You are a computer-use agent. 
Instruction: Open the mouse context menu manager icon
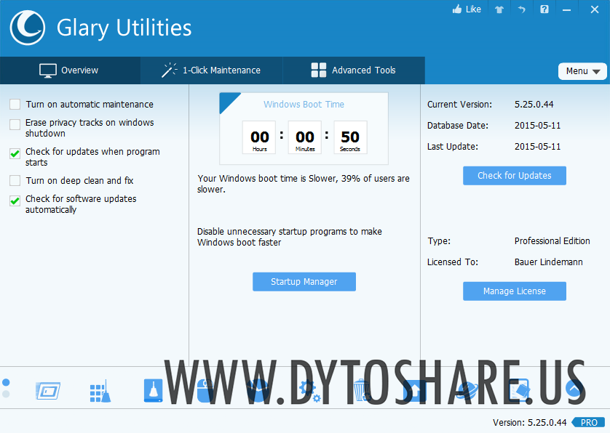[205, 391]
